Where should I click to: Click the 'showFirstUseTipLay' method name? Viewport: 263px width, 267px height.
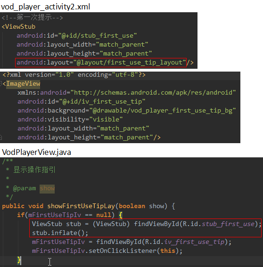pyautogui.click(x=81, y=206)
